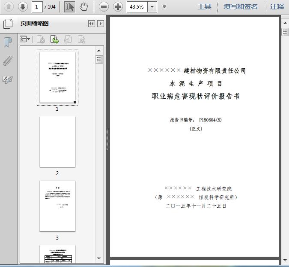Click the text 工程技术研究院

(x=214, y=188)
